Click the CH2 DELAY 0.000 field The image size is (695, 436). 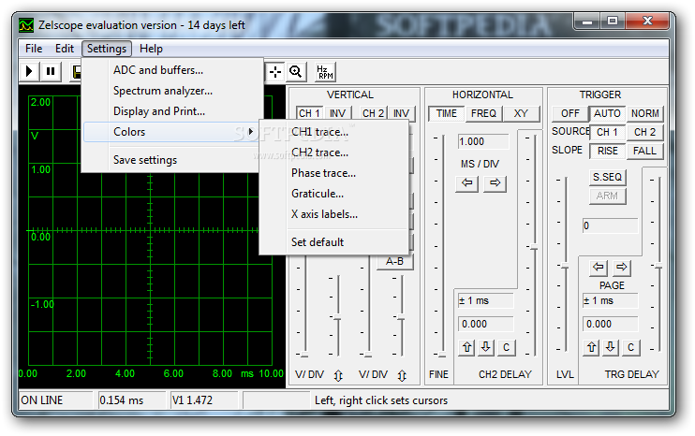pyautogui.click(x=486, y=324)
